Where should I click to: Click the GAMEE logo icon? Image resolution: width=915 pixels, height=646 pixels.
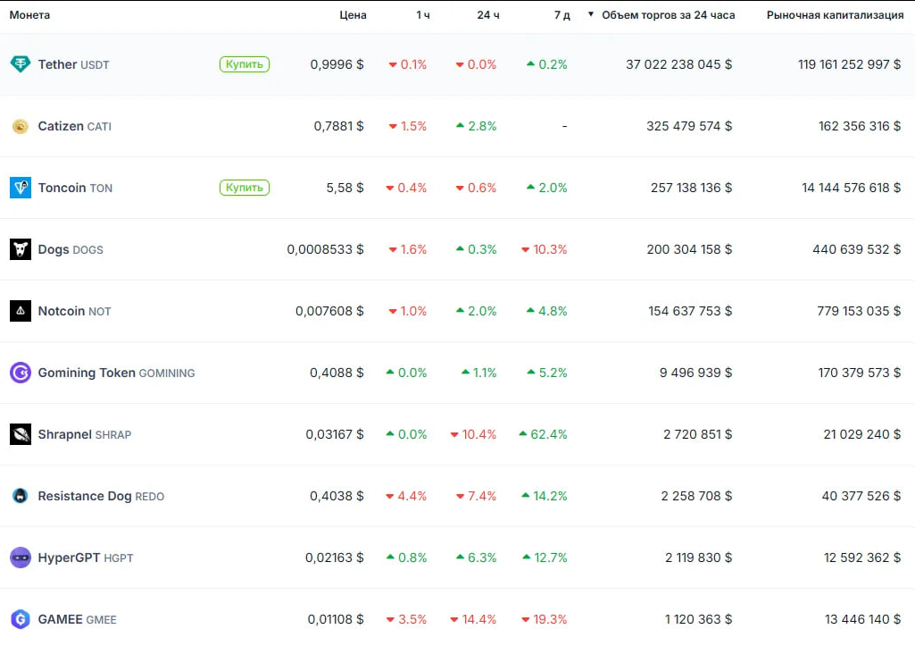click(21, 619)
